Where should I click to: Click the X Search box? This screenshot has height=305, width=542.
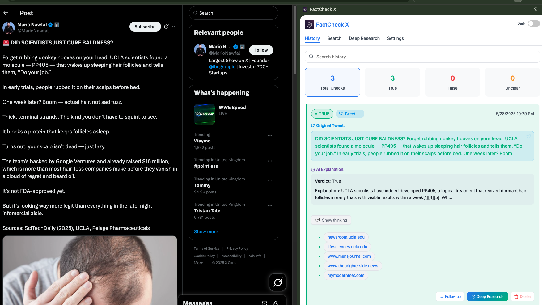click(234, 13)
